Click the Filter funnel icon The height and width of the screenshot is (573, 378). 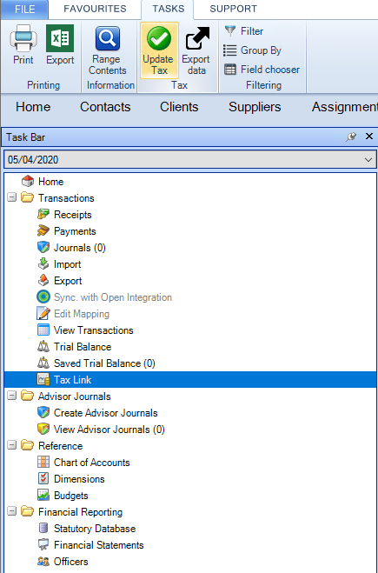click(230, 31)
